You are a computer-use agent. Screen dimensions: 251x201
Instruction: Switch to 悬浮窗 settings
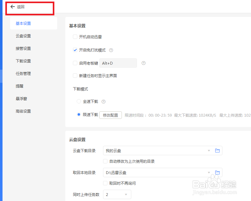pyautogui.click(x=21, y=98)
